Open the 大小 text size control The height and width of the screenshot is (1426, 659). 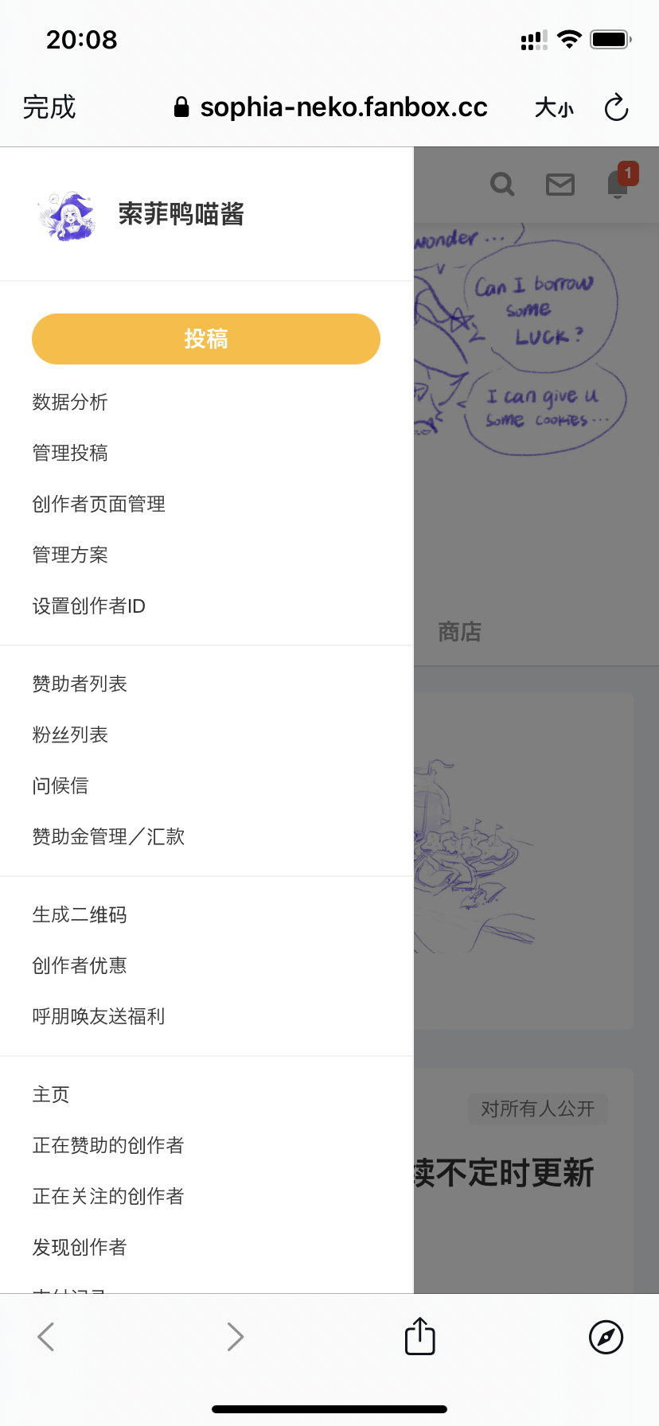pos(554,107)
